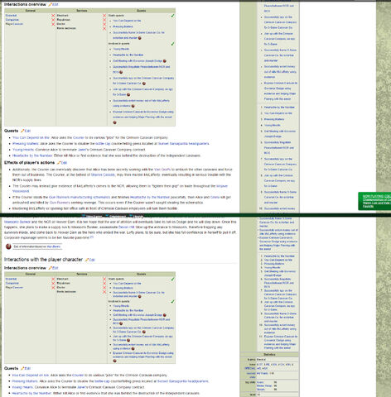Open Gun Runners link after 'killed by'
Image resolution: width=391 pixels, height=397 pixels.
60,203
